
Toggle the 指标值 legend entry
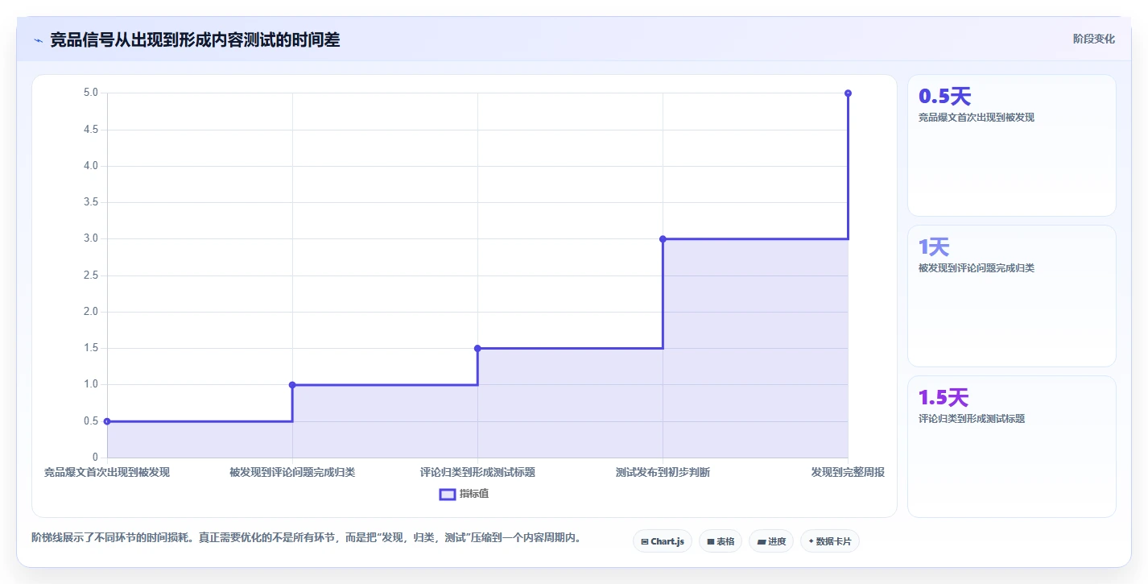tap(464, 494)
